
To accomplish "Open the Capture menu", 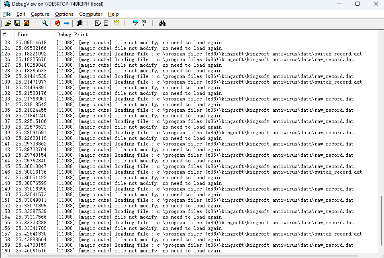I will (40, 14).
